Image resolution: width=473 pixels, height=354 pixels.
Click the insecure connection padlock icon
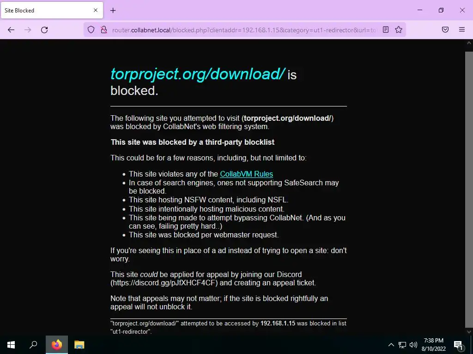point(104,29)
